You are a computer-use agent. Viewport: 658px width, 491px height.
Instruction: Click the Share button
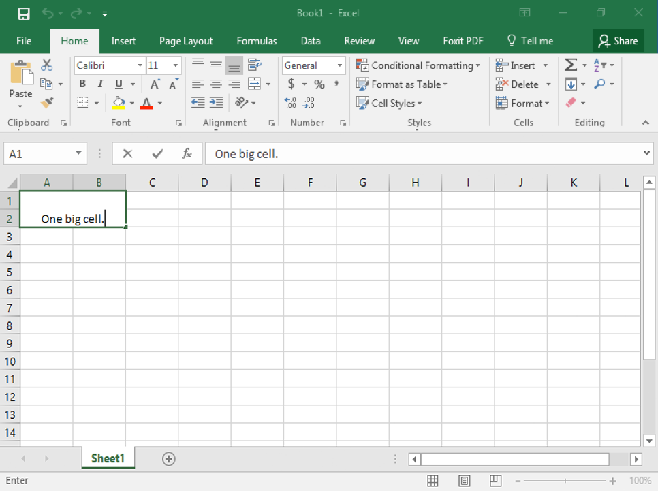[618, 41]
